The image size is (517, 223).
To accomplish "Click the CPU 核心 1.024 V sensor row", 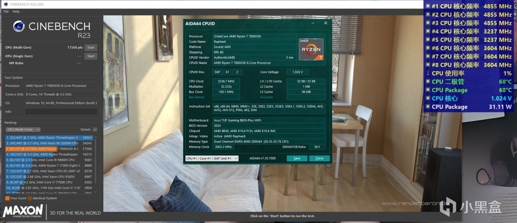I will point(469,98).
